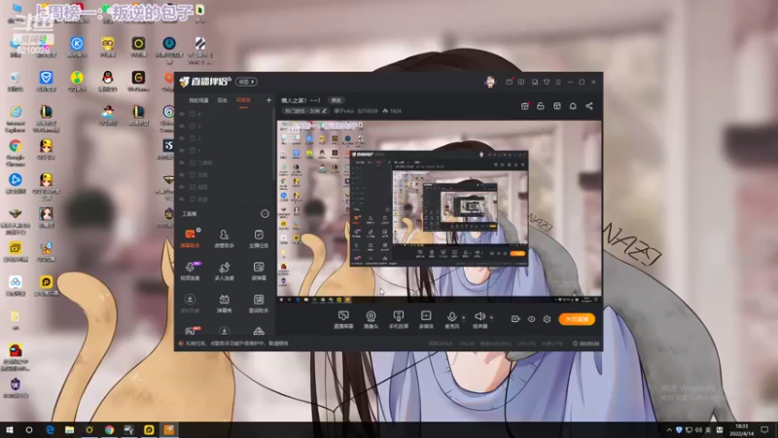The height and width of the screenshot is (438, 778).
Task: Add multimedia source 多媒体
Action: pos(426,319)
